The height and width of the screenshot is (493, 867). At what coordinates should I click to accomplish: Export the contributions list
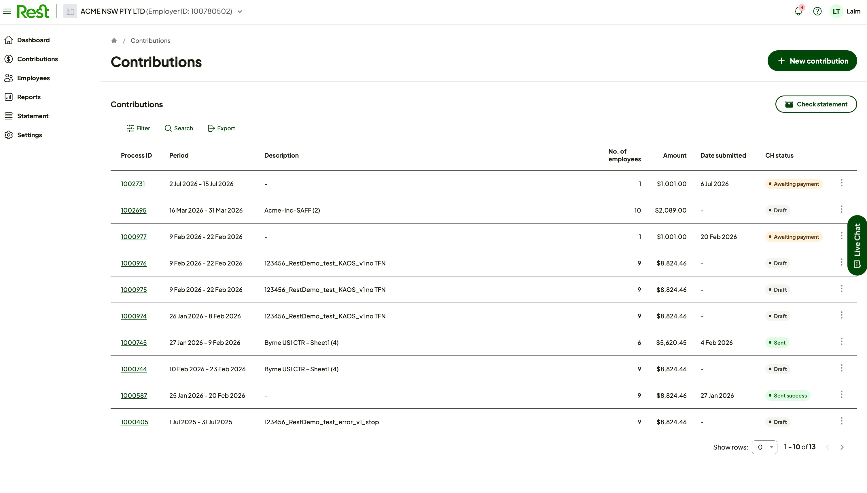(x=221, y=128)
